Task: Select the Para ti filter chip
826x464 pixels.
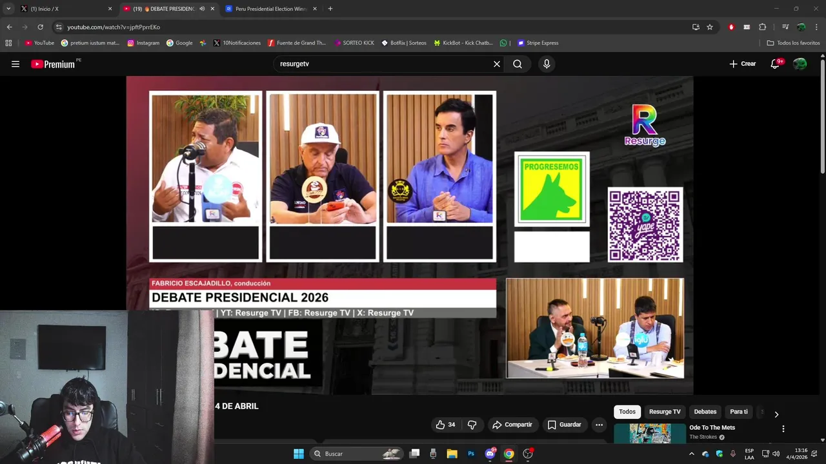Action: (x=739, y=412)
